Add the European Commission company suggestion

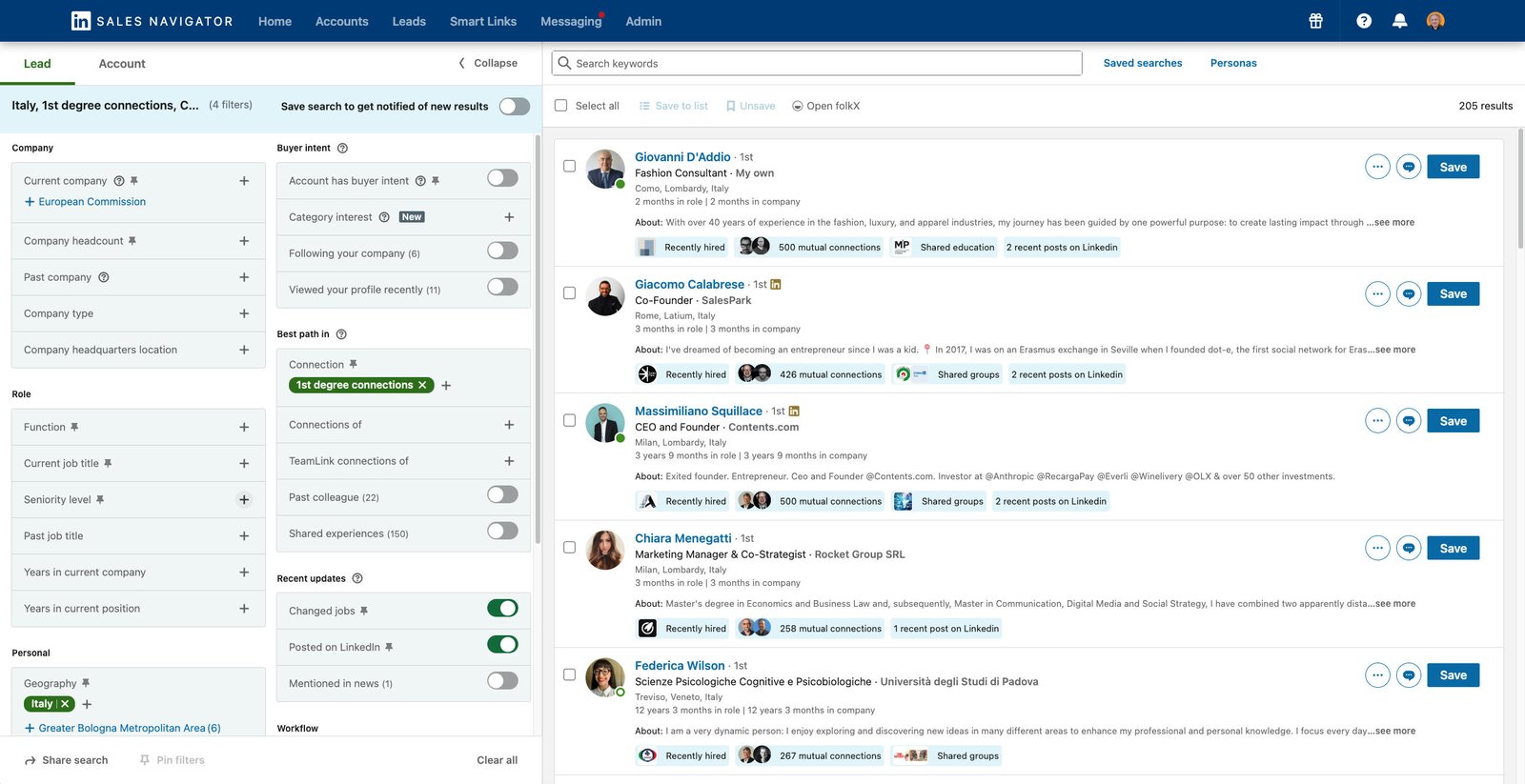[x=85, y=202]
